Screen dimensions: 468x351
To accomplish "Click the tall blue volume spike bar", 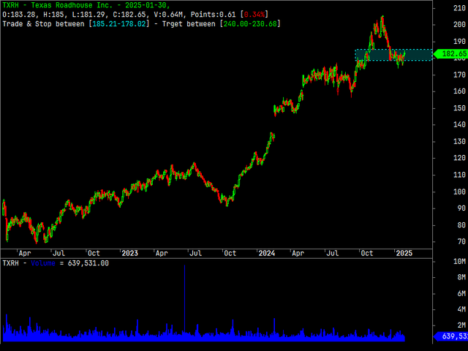I will [184, 298].
